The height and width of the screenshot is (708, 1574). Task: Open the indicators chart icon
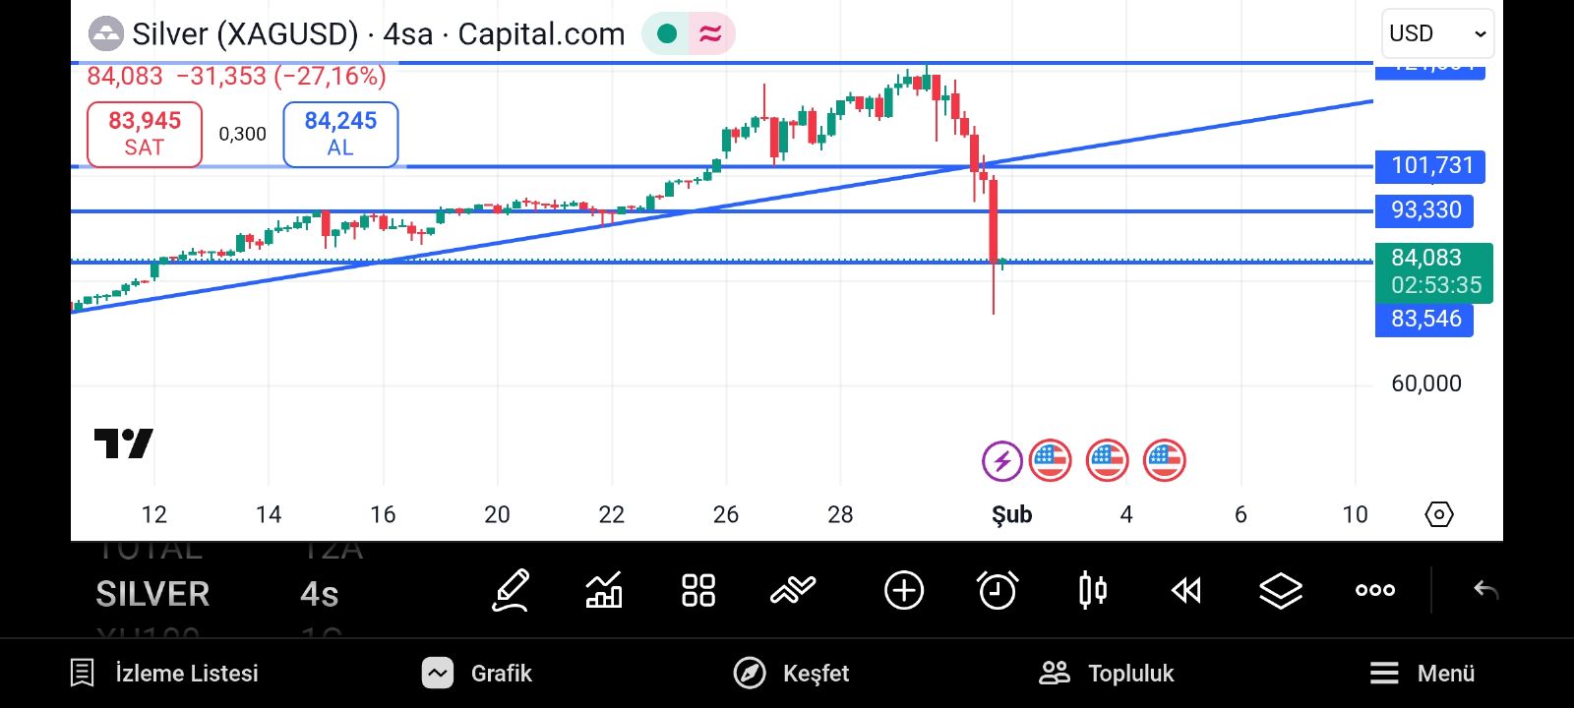(603, 591)
